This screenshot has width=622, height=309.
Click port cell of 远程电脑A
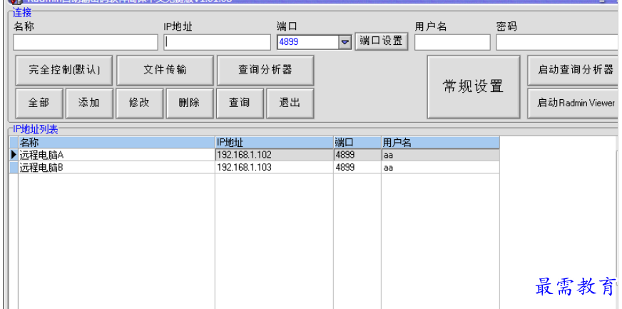click(x=357, y=155)
